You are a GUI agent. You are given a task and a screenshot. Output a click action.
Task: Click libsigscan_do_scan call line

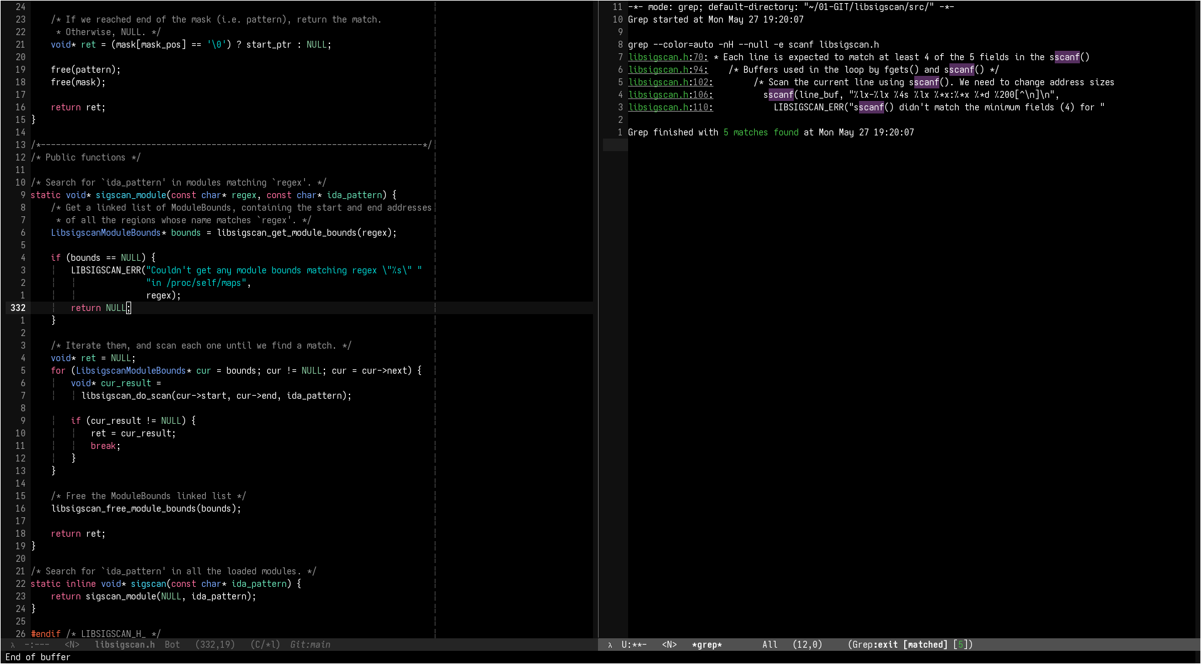coord(216,396)
